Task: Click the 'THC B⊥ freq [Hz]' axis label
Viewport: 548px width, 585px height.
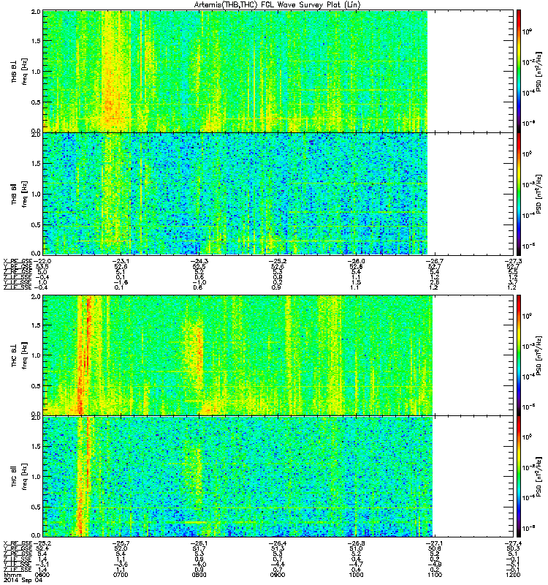Action: coord(19,355)
